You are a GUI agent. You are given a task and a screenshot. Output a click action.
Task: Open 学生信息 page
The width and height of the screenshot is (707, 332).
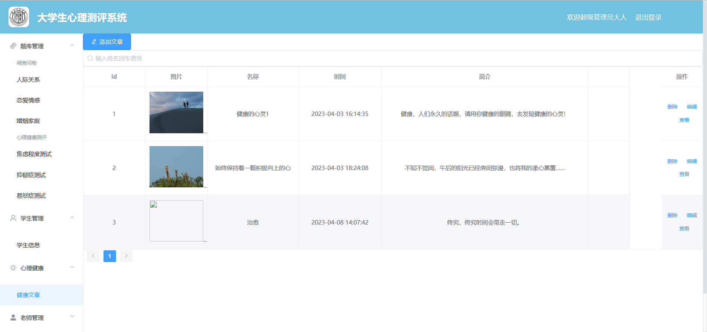coord(41,245)
